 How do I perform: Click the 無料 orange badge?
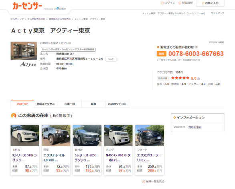(161, 54)
